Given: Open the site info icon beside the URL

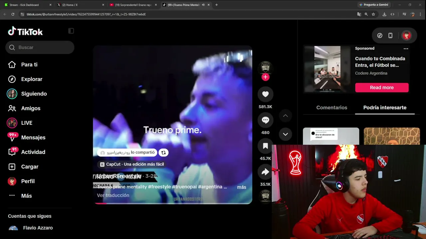Looking at the screenshot, I should 22,14.
